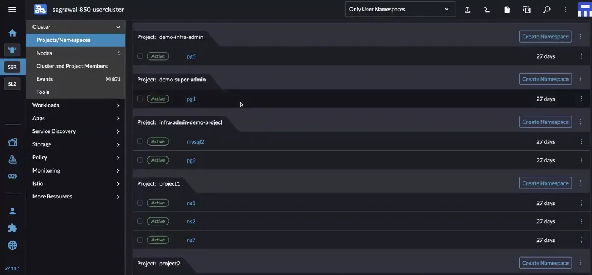This screenshot has width=592, height=275.
Task: Open the Kubectl Shell icon
Action: pos(487,10)
